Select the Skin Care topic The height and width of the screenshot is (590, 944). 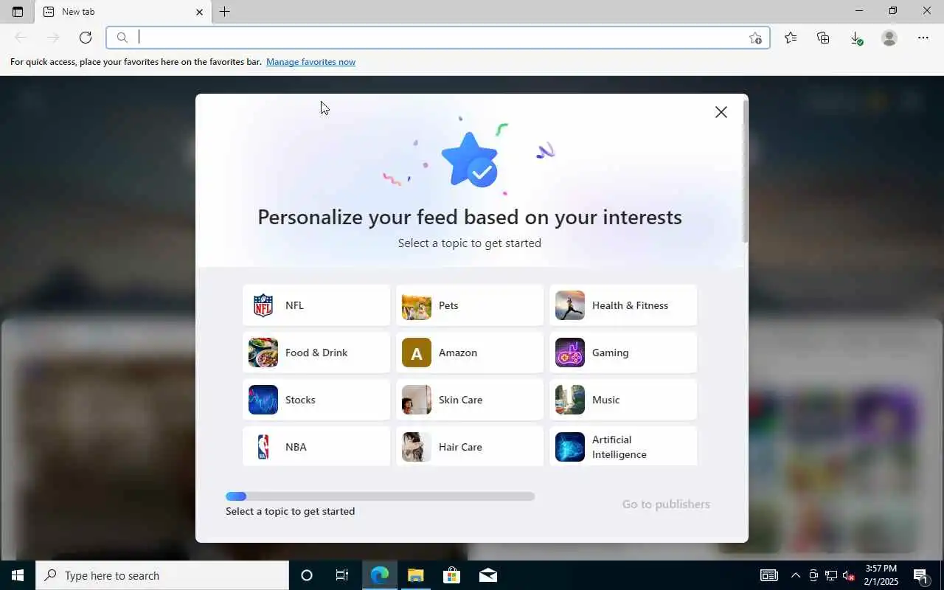point(470,400)
